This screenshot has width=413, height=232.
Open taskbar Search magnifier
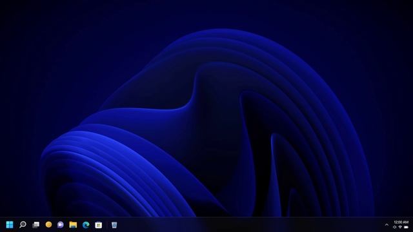click(23, 225)
